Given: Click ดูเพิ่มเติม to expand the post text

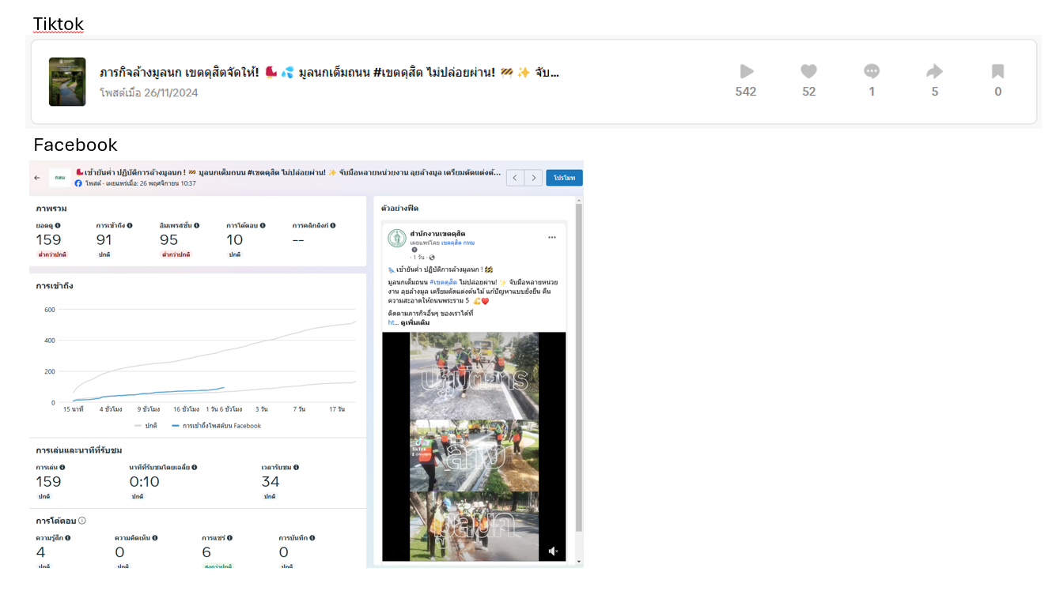Looking at the screenshot, I should (415, 322).
